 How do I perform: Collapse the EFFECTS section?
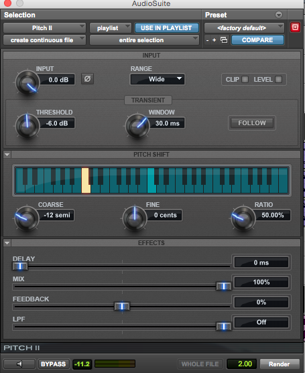click(x=7, y=243)
